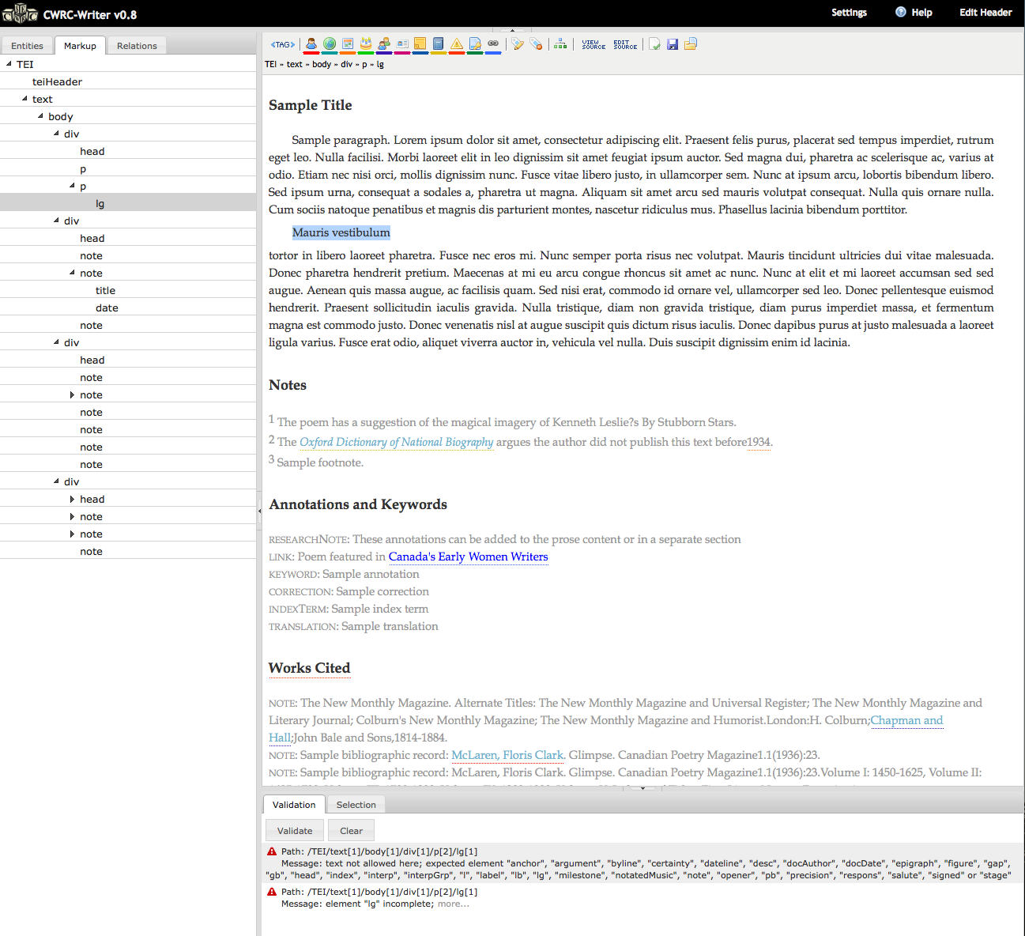This screenshot has height=936, width=1025.
Task: Switch to the Selection tab
Action: tap(356, 804)
